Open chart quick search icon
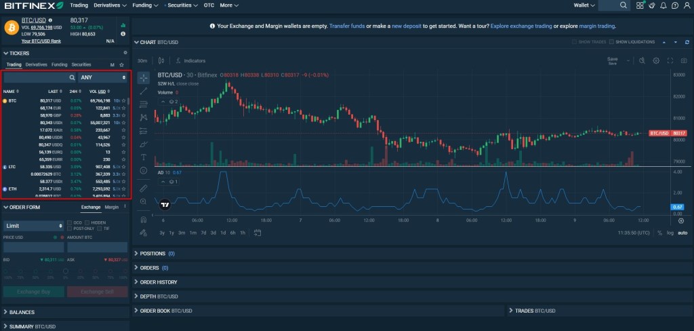Viewport: 694px width, 331px height. click(x=642, y=60)
